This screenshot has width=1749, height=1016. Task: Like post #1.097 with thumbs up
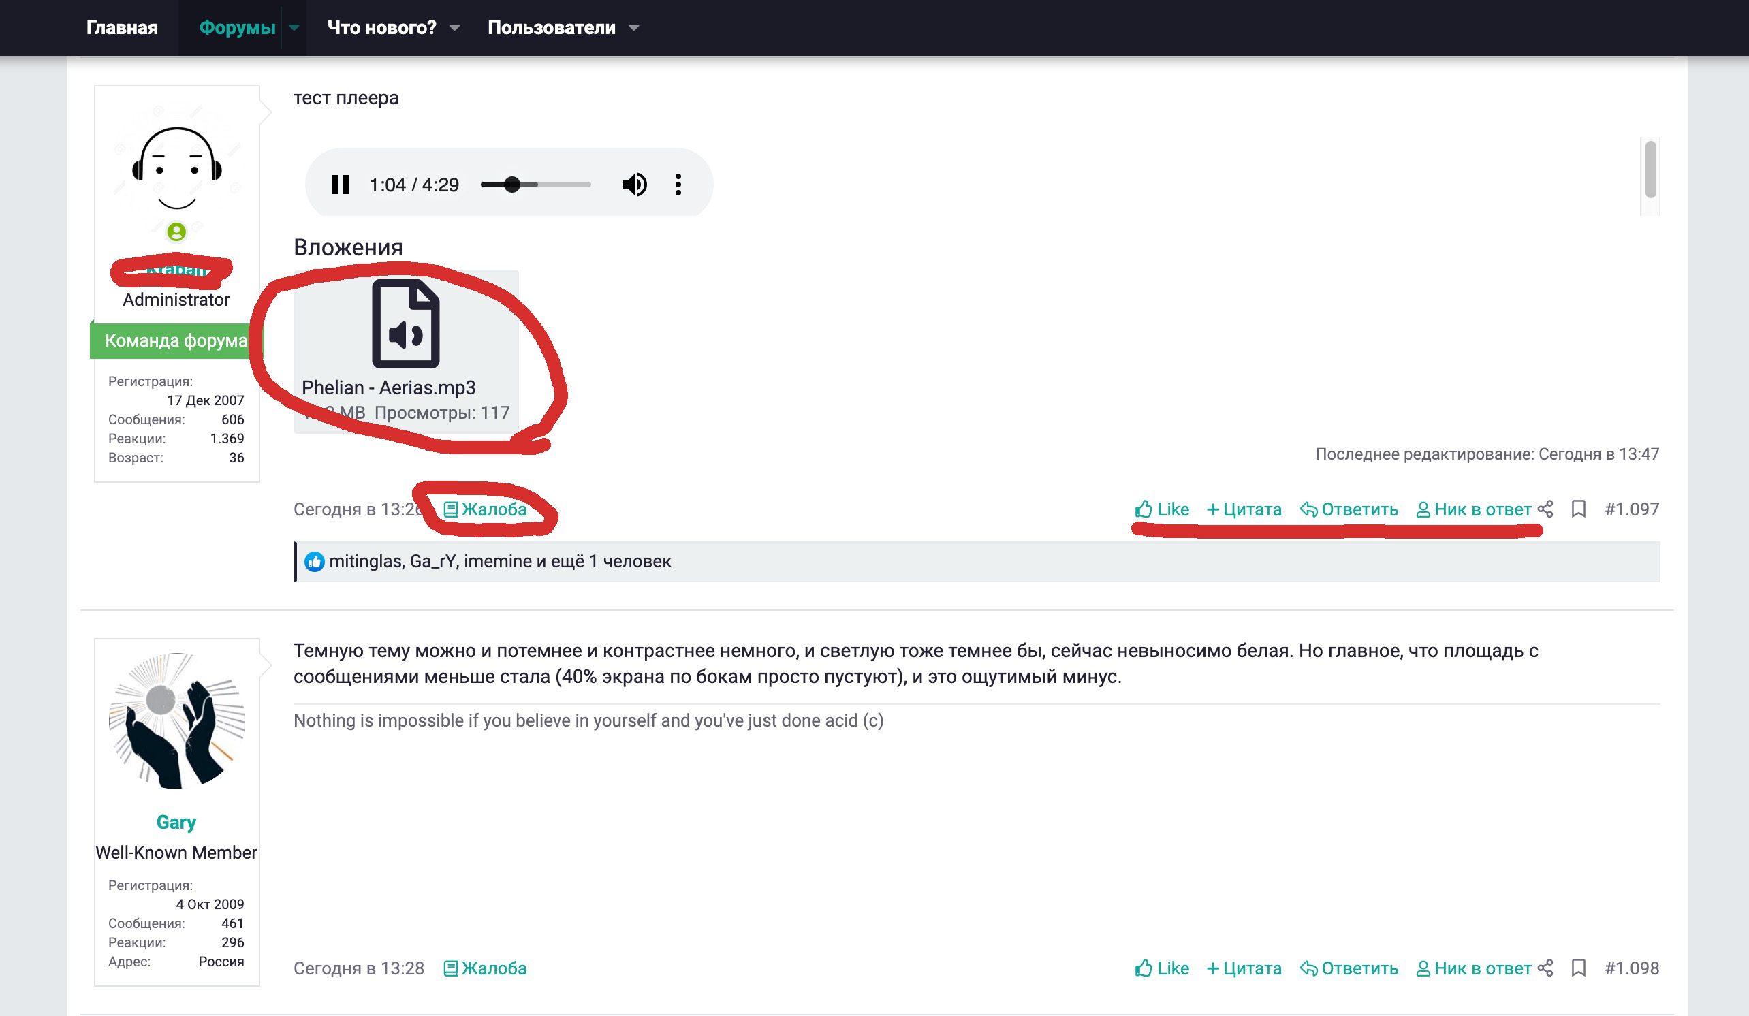click(x=1162, y=509)
